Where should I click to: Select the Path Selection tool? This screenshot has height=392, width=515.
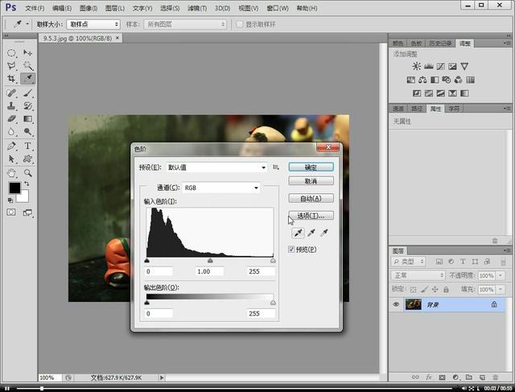coord(11,159)
